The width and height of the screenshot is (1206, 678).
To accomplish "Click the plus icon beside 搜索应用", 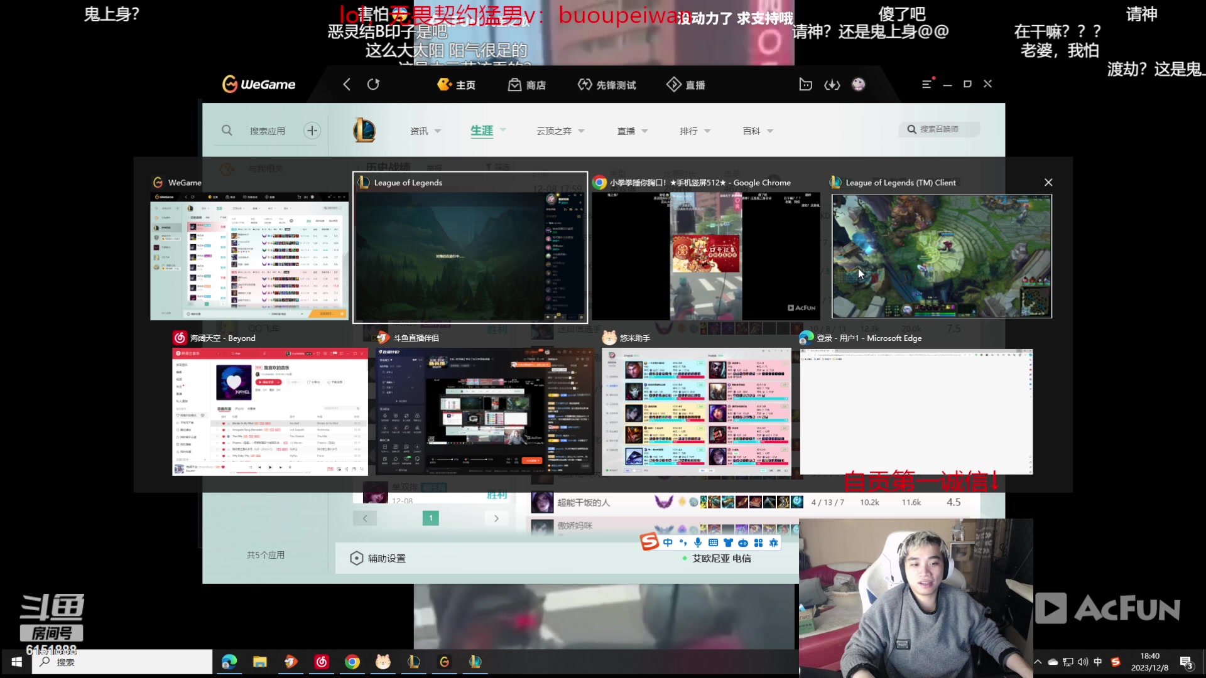I will (x=312, y=131).
